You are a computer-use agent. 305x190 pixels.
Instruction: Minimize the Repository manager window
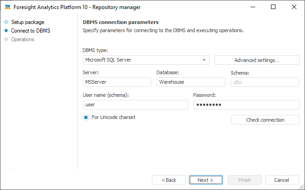pyautogui.click(x=252, y=7)
